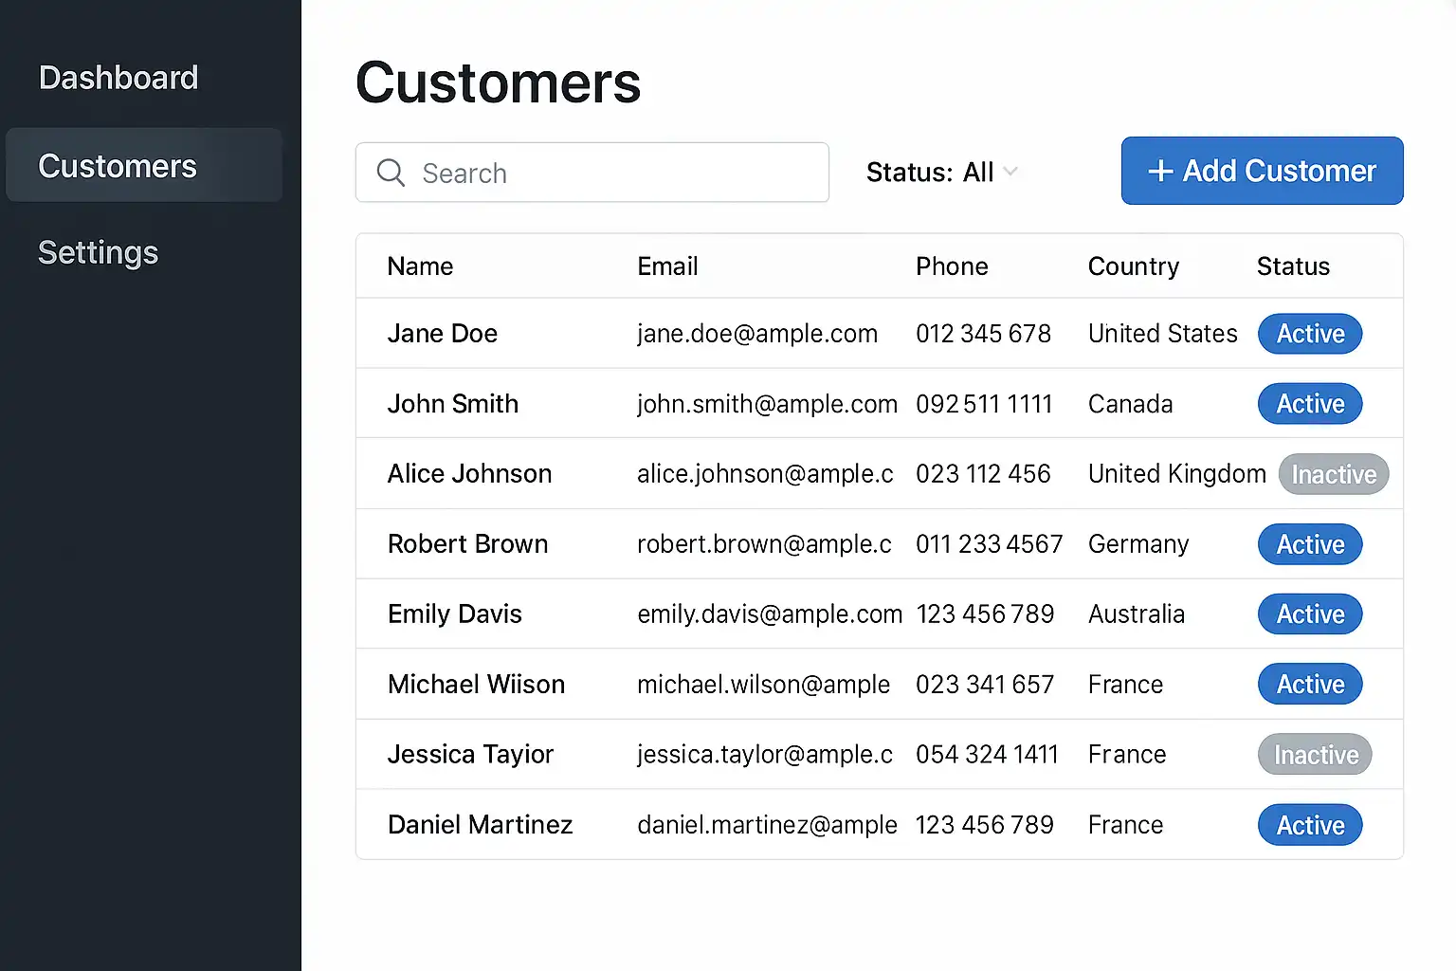This screenshot has height=971, width=1456.
Task: Click the magnifying glass search icon
Action: pyautogui.click(x=391, y=173)
